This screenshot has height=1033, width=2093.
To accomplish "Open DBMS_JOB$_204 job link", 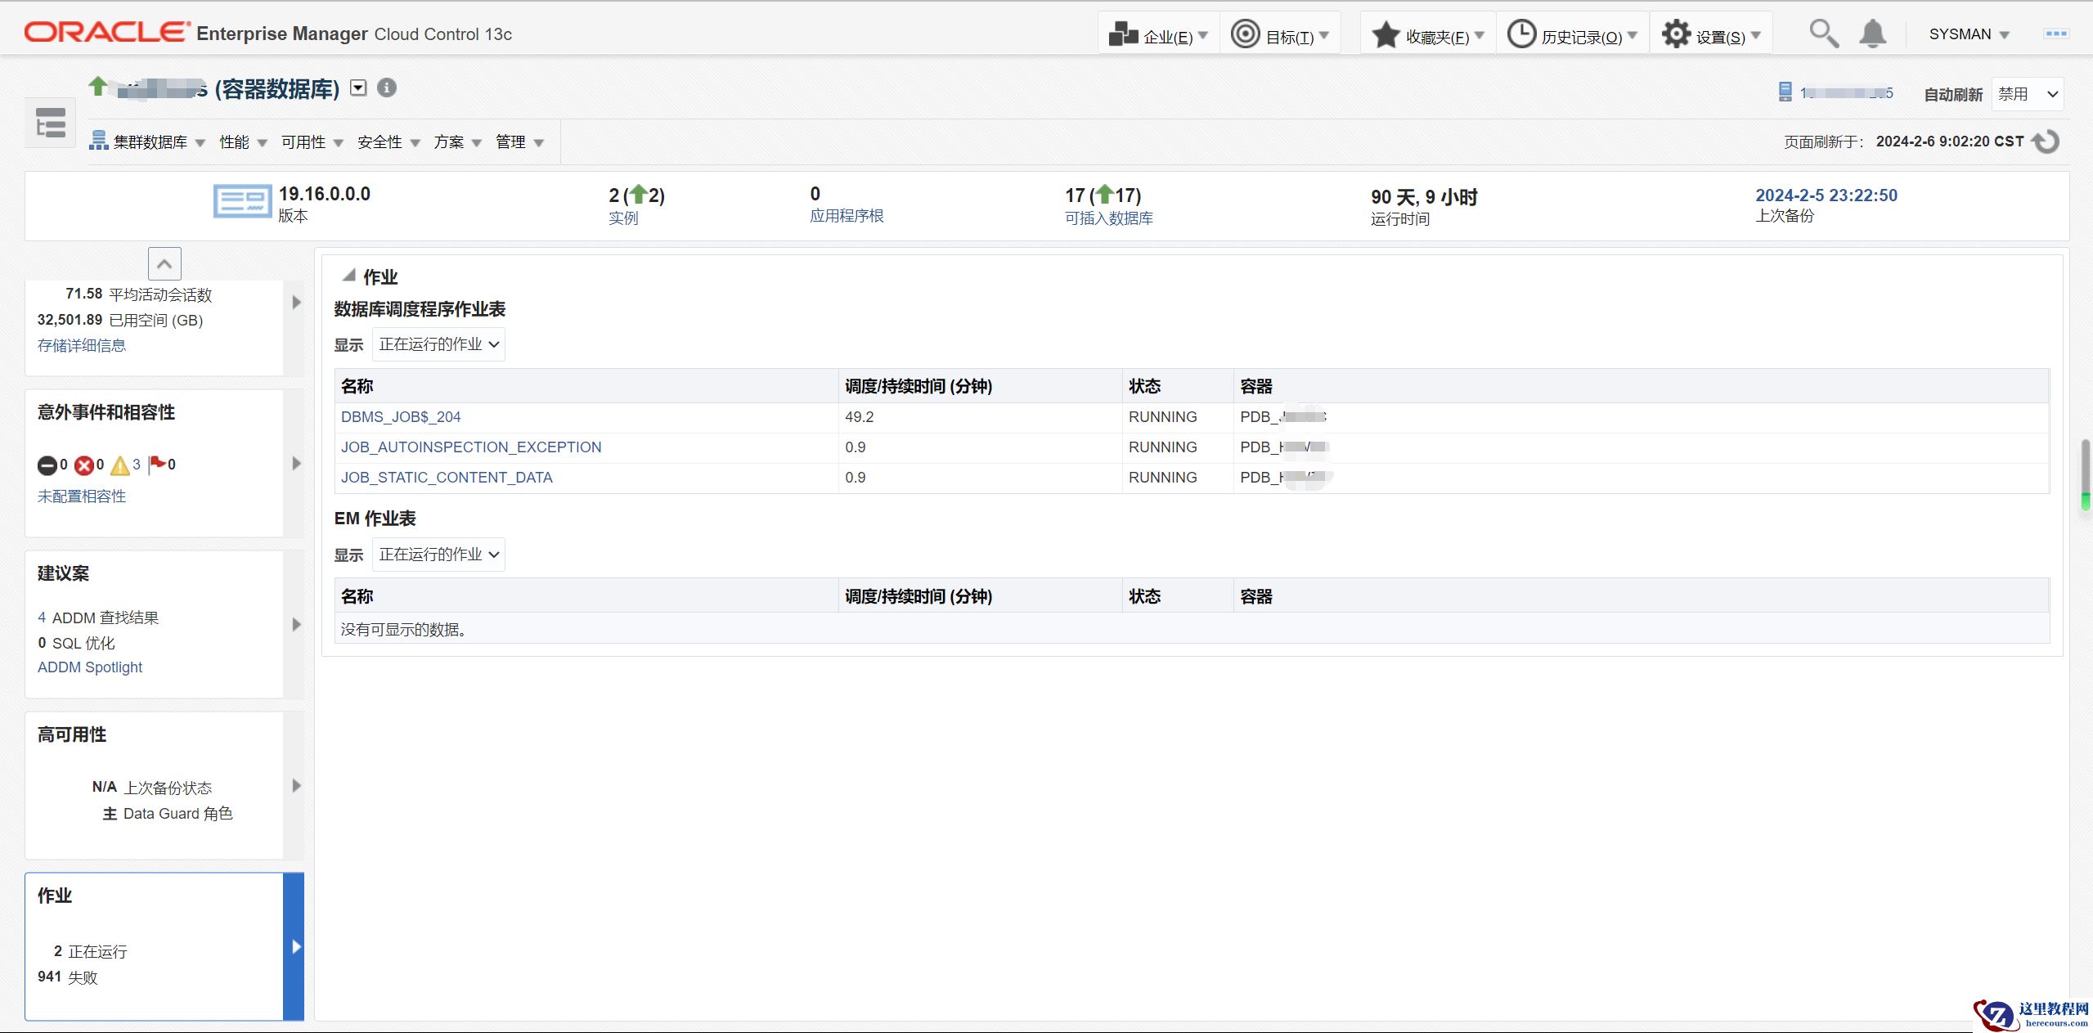I will (x=401, y=417).
